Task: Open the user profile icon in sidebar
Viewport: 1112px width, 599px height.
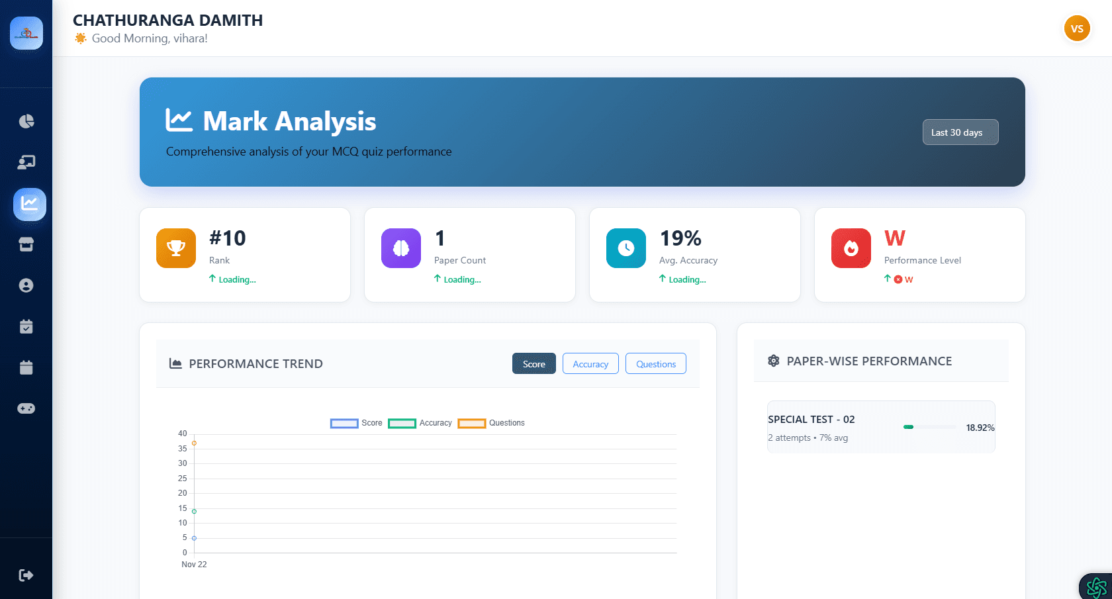Action: pos(26,285)
